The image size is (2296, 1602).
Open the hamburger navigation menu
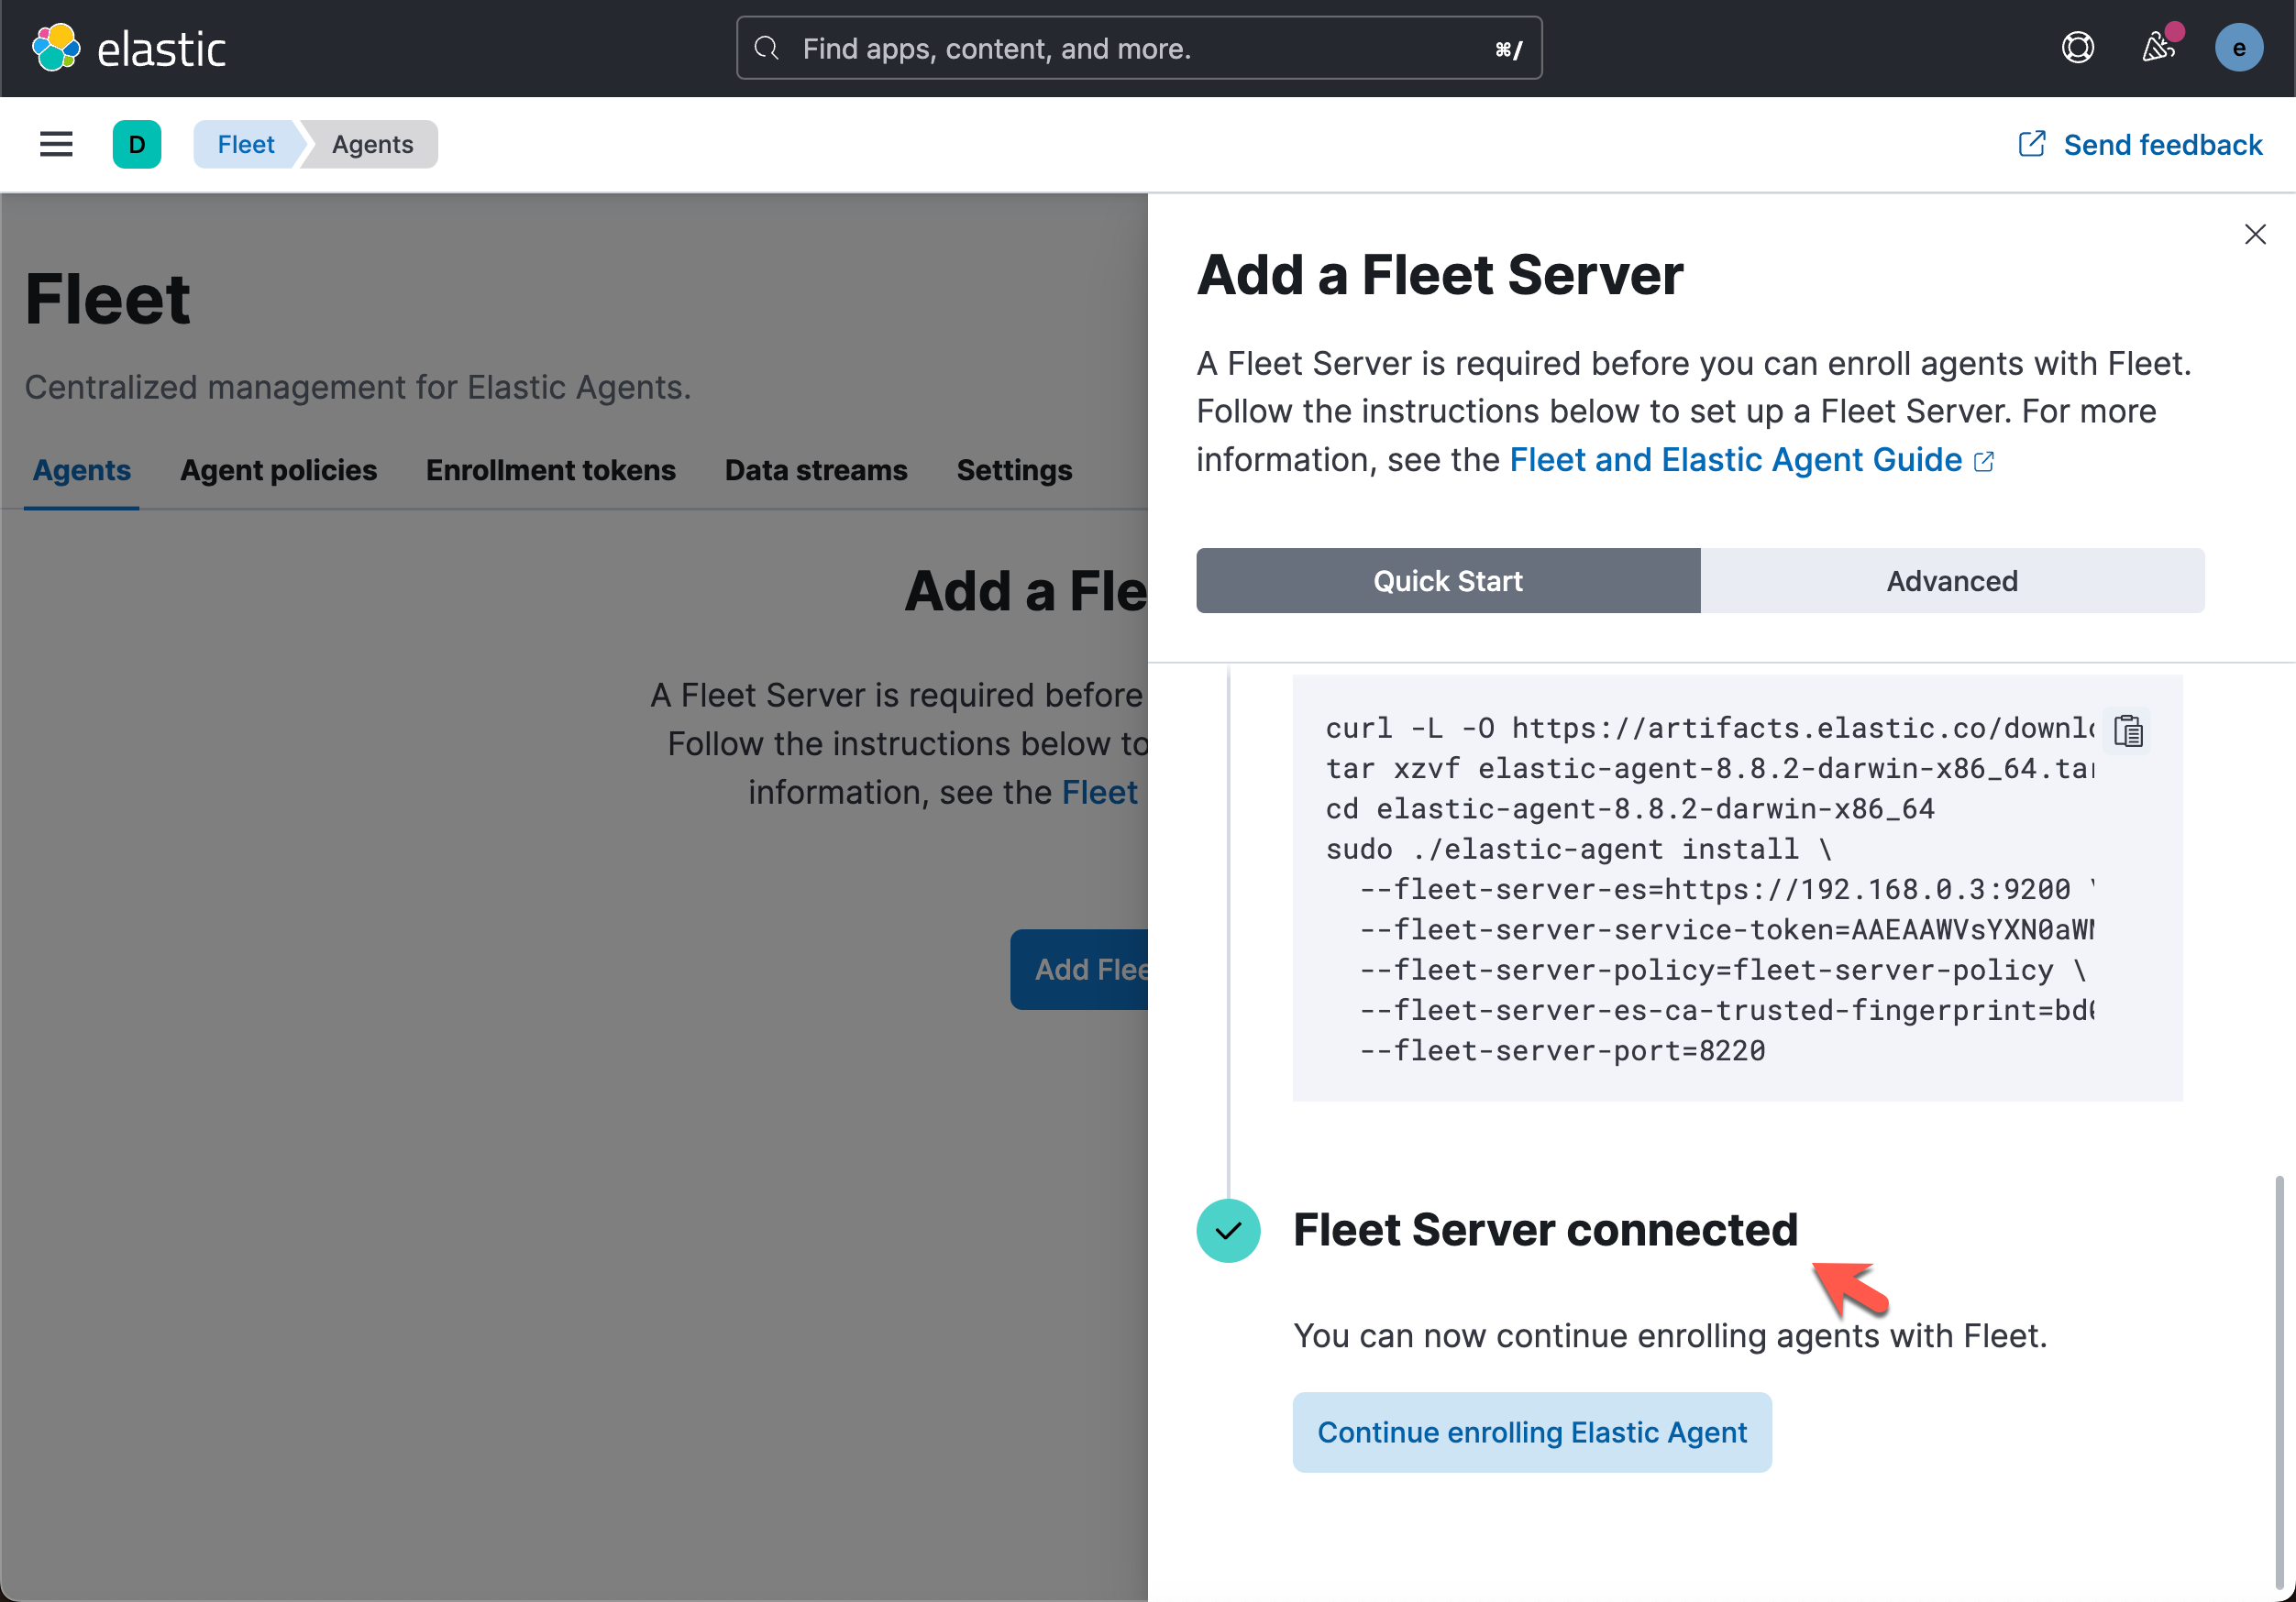point(56,145)
